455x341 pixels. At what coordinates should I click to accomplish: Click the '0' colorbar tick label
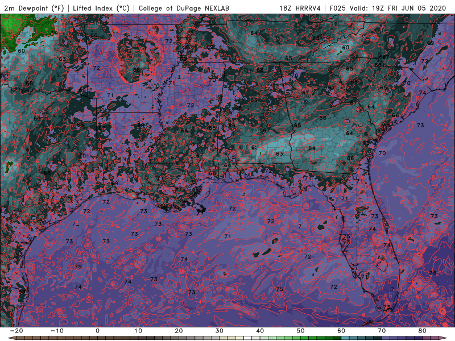[x=97, y=331]
